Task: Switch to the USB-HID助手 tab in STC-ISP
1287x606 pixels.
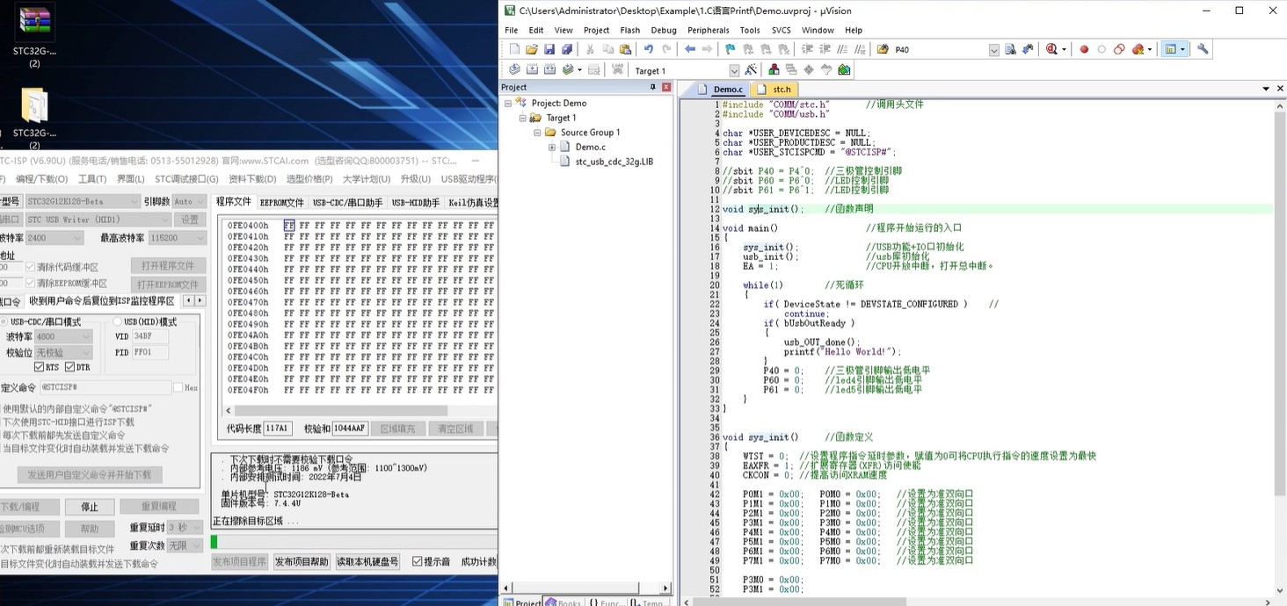Action: (416, 202)
